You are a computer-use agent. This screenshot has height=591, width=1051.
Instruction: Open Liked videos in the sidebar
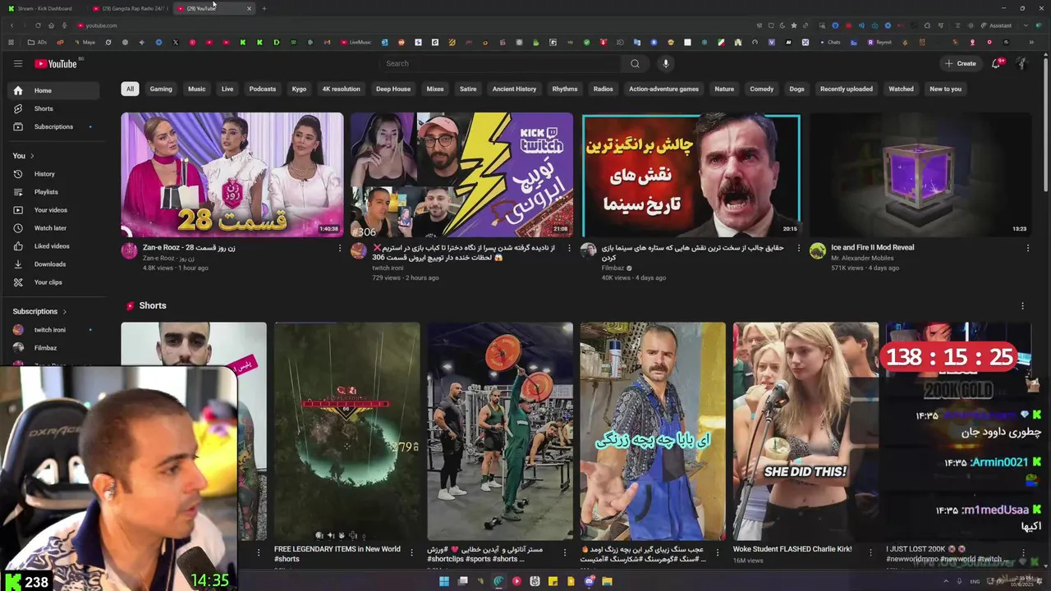53,246
